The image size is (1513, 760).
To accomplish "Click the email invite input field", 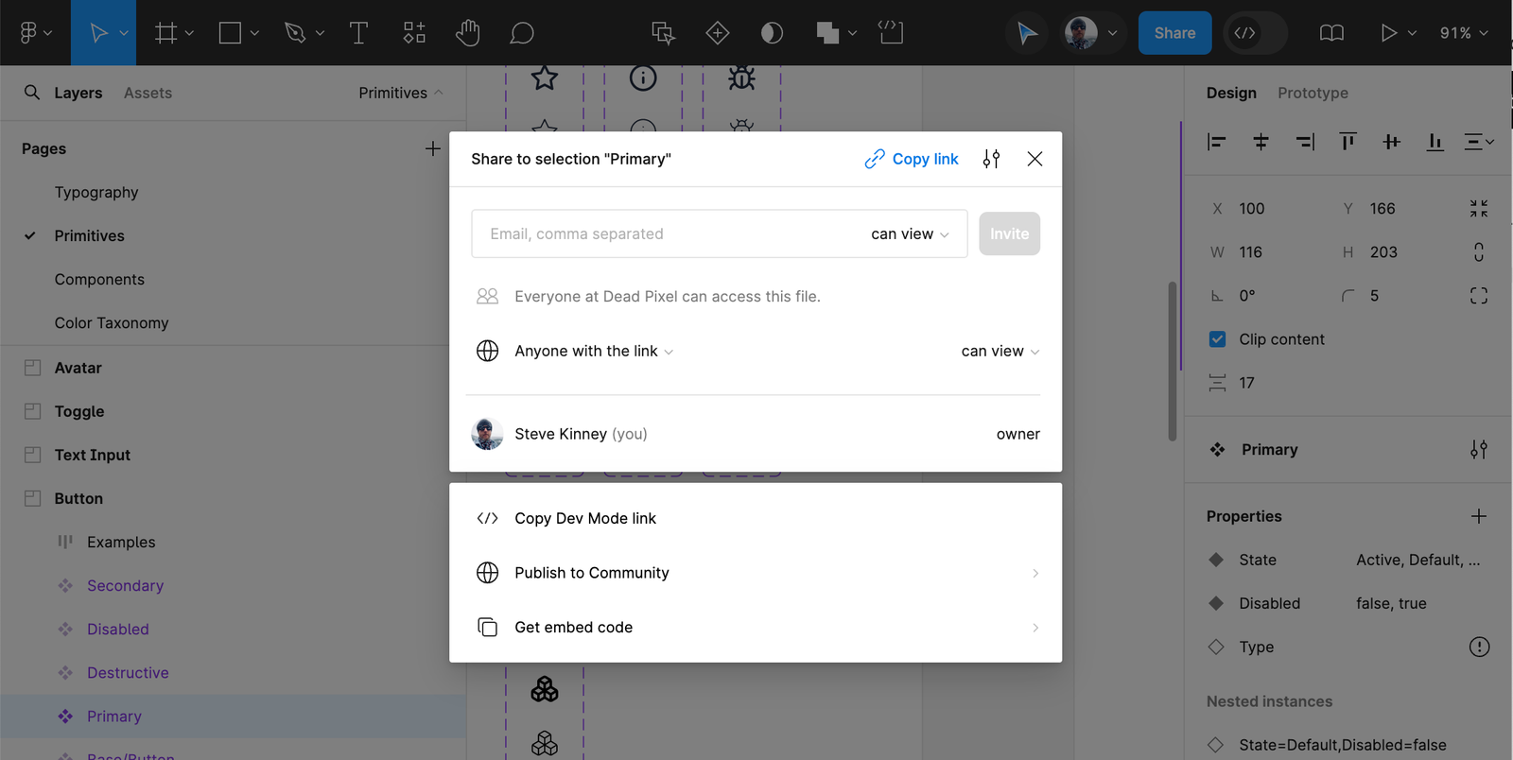I will pos(667,233).
